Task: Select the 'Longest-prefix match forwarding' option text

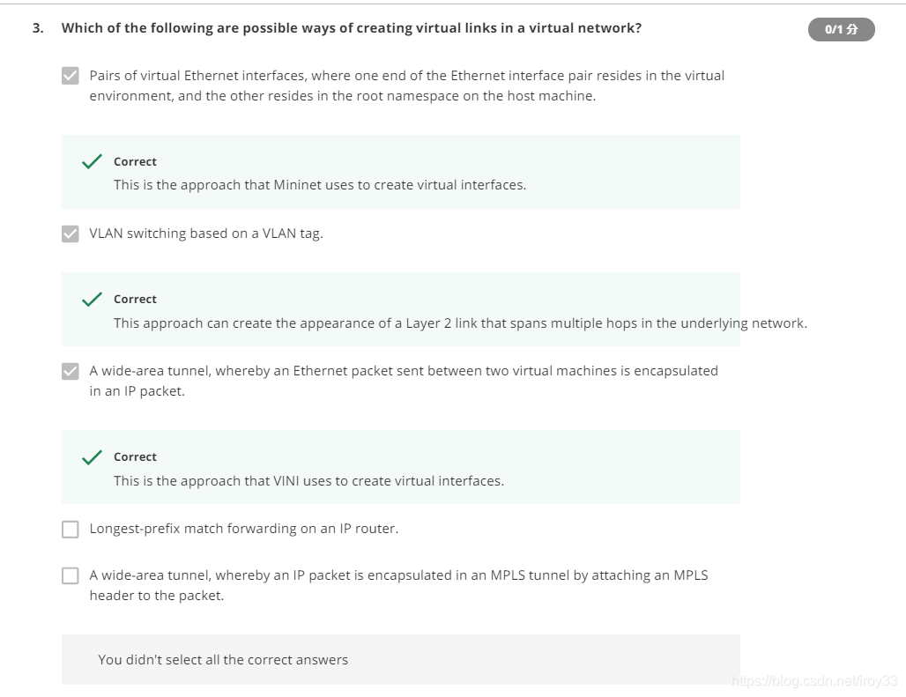Action: point(243,530)
